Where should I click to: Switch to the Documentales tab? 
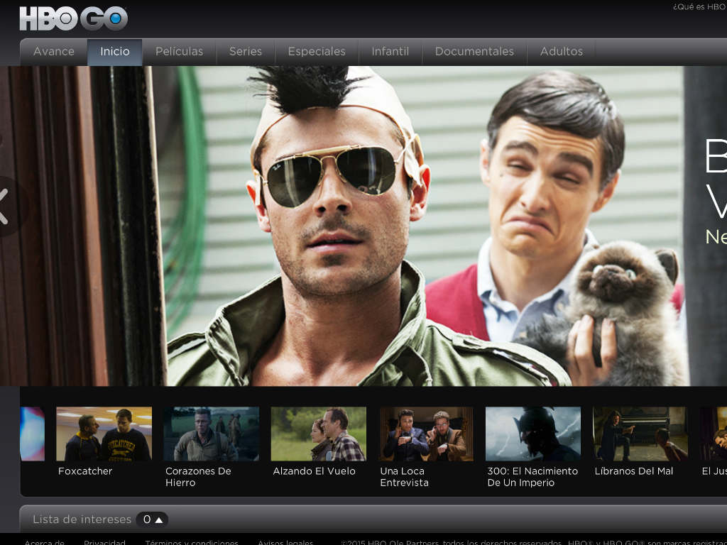point(474,51)
